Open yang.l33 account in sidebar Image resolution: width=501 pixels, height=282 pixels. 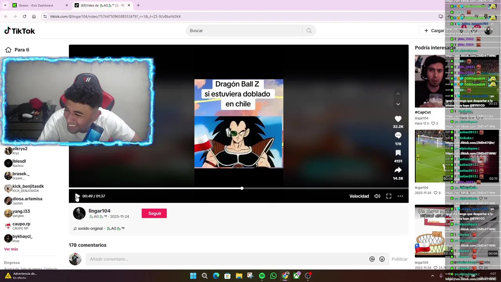pos(17,213)
